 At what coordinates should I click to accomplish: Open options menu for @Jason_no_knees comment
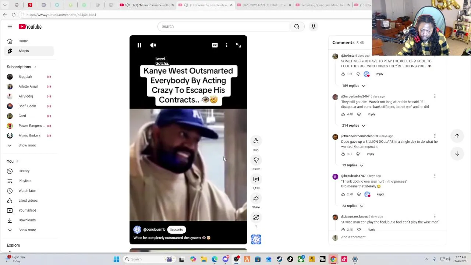(435, 217)
